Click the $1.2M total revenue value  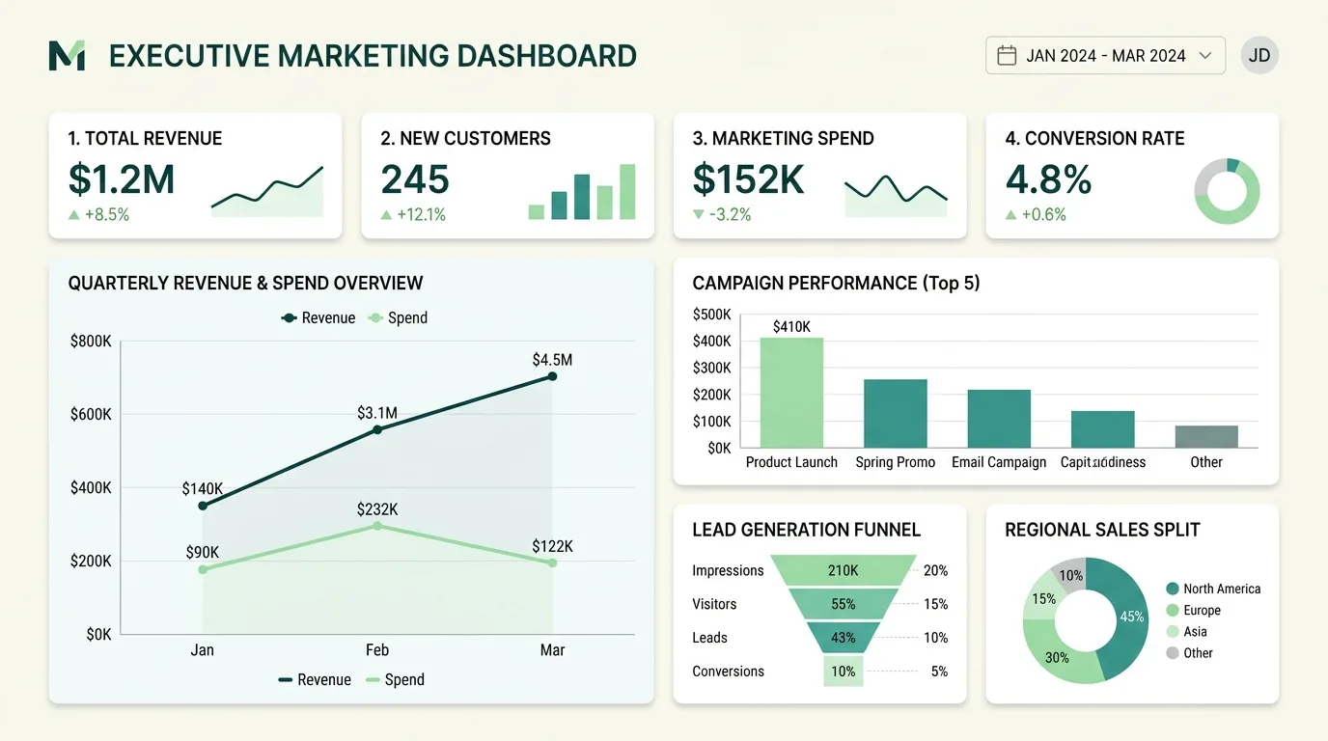122,179
